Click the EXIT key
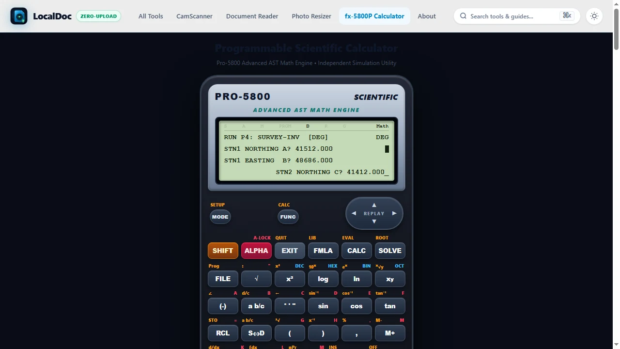This screenshot has height=349, width=620. (290, 251)
